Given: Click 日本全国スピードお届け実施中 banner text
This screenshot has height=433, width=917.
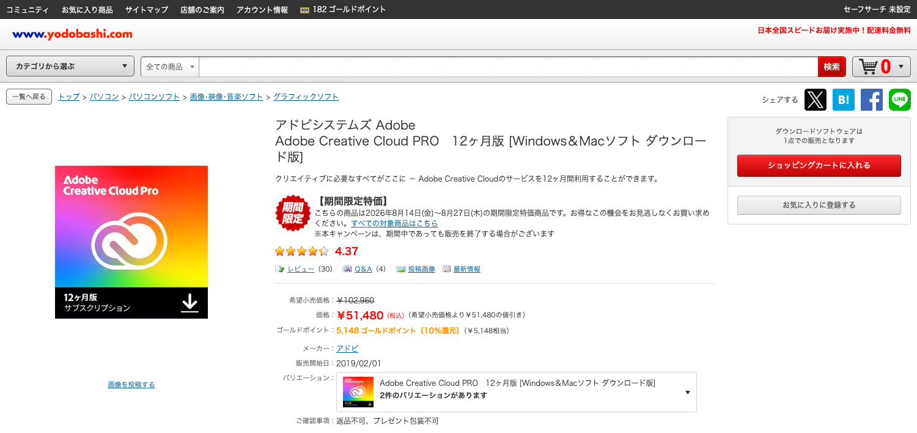Looking at the screenshot, I should pyautogui.click(x=834, y=31).
